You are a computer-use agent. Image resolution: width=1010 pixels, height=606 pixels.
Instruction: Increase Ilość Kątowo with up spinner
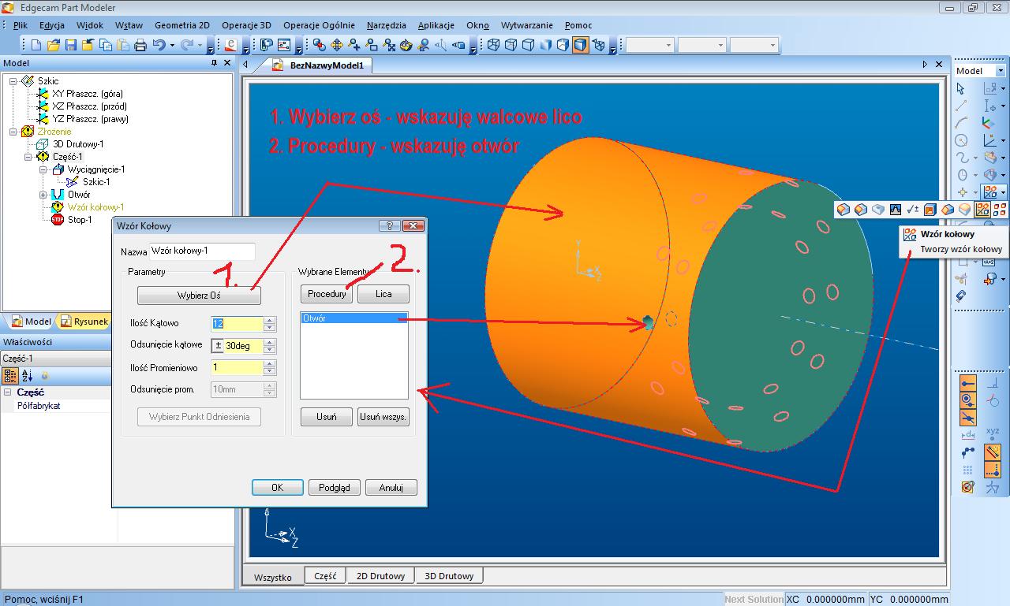pyautogui.click(x=270, y=321)
